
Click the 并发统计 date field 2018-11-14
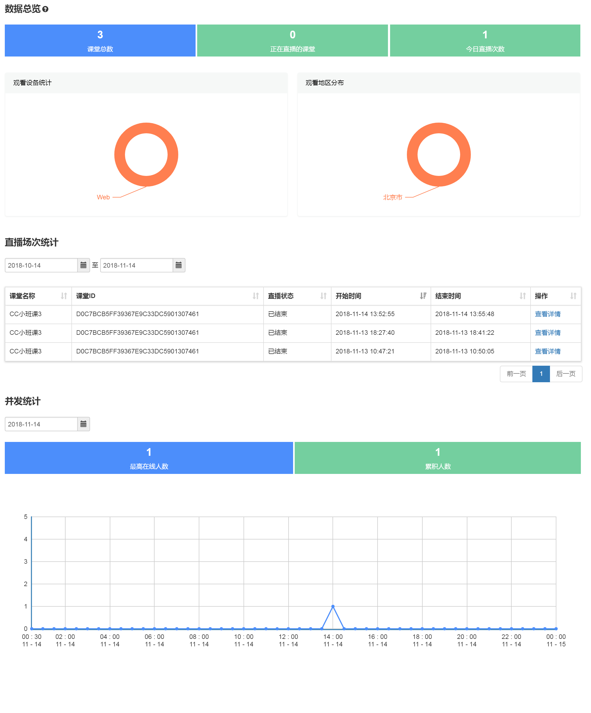click(x=41, y=424)
